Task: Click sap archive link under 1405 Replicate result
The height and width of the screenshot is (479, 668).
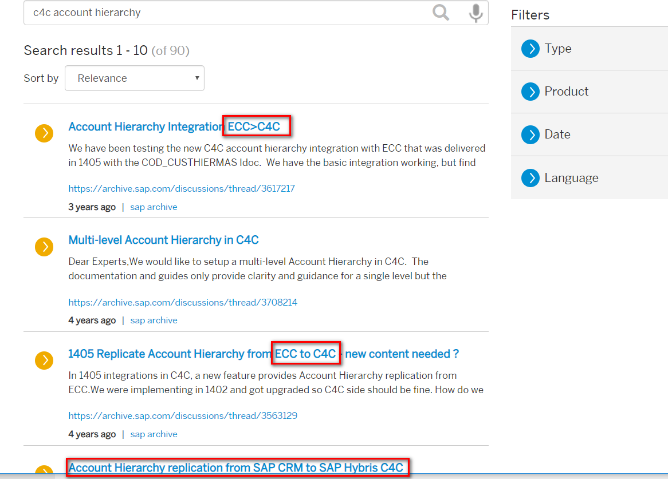Action: tap(154, 434)
